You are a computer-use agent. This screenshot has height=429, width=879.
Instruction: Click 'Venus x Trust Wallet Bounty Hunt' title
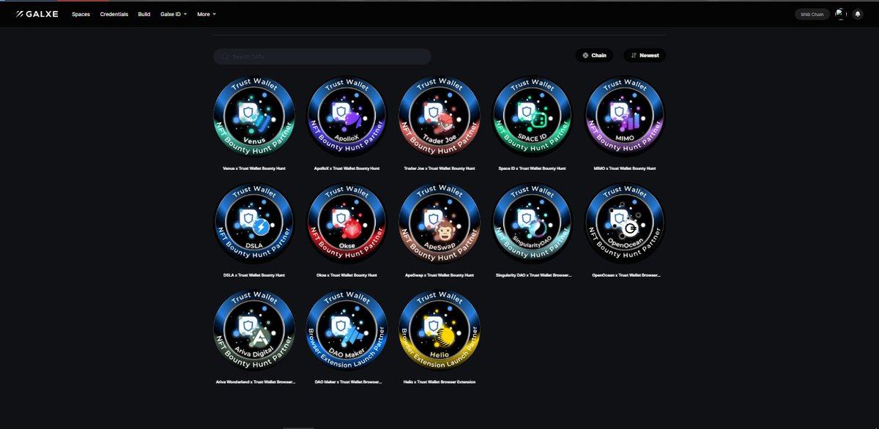(x=254, y=168)
